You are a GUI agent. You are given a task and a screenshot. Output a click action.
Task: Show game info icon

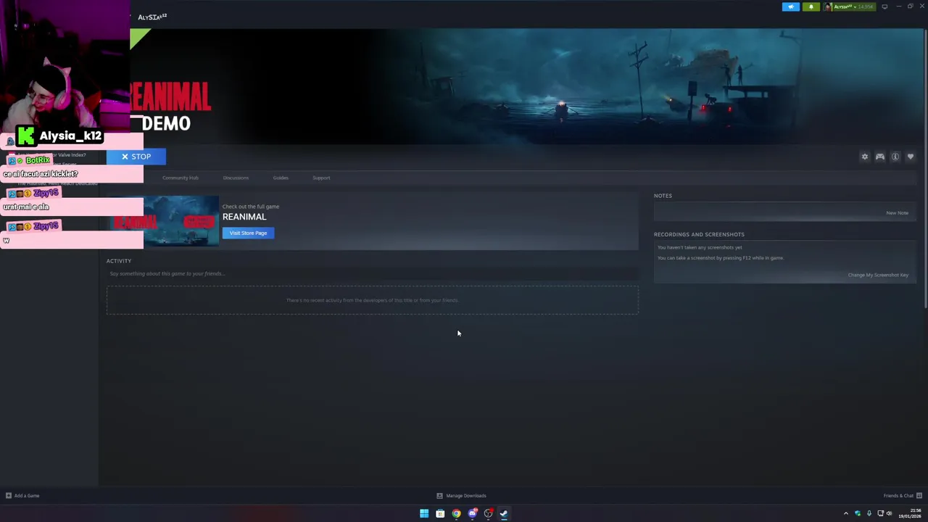(895, 157)
